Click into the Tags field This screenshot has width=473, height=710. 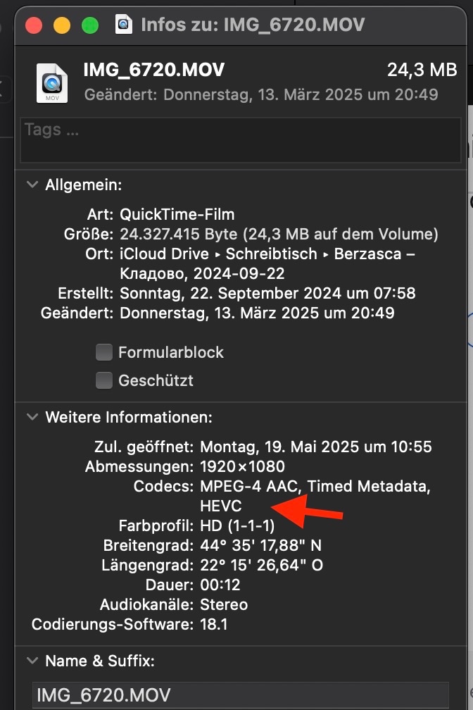(239, 140)
